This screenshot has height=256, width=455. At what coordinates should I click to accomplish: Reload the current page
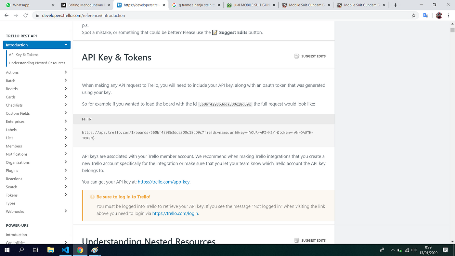[x=25, y=15]
